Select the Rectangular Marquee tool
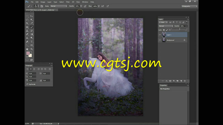Image resolution: width=223 pixels, height=125 pixels. (x=27, y=16)
